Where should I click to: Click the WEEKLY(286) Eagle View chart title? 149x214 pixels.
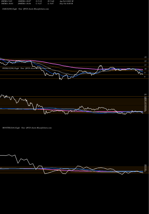(x=27, y=68)
